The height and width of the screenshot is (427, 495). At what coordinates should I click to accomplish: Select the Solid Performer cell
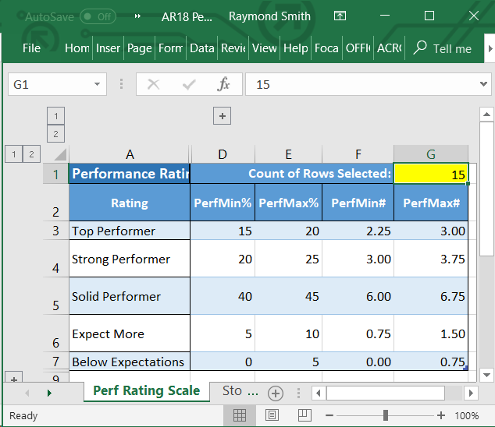point(130,296)
